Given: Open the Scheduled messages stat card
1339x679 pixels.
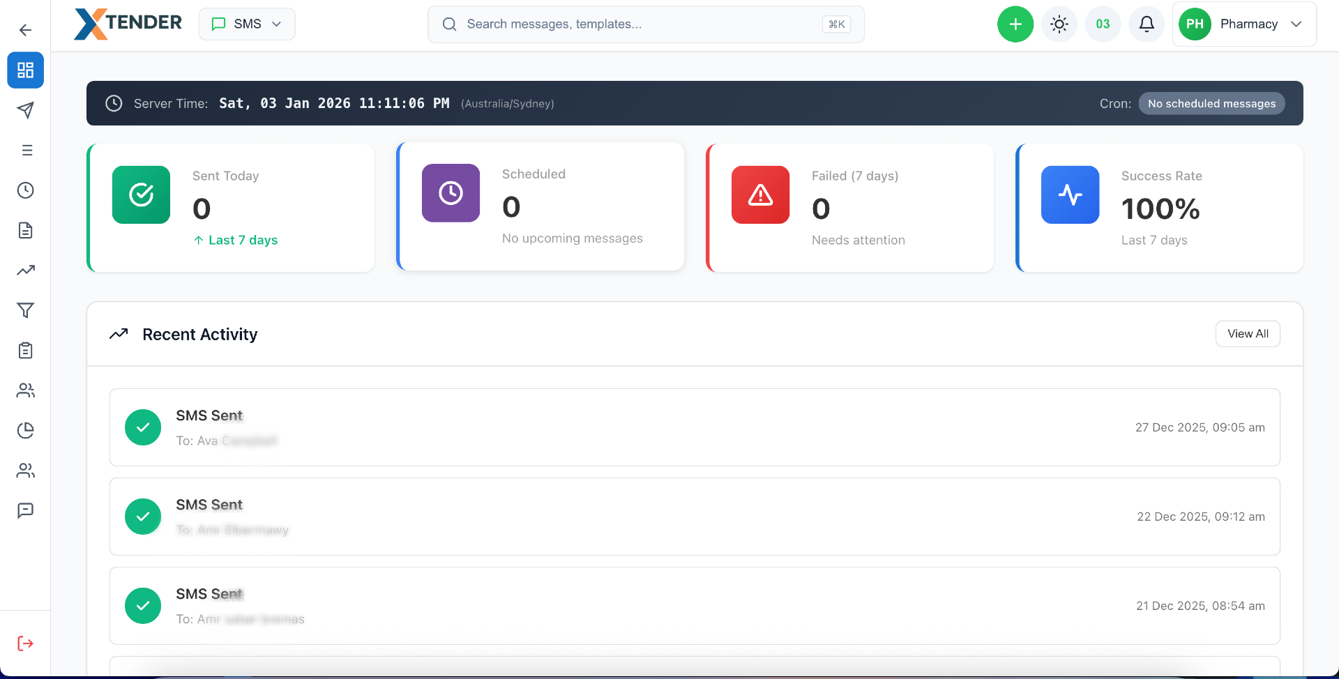Looking at the screenshot, I should [x=540, y=206].
